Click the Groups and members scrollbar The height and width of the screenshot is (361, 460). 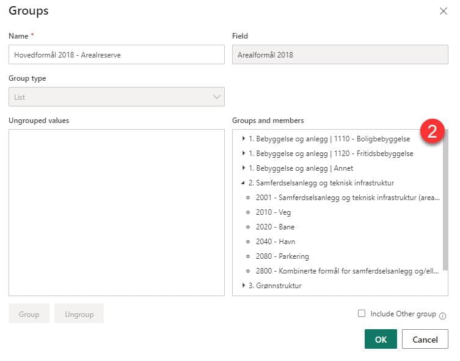[x=445, y=202]
